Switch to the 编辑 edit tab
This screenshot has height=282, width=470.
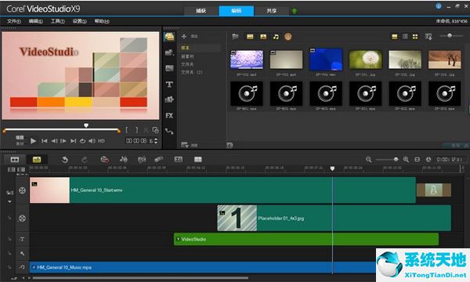click(x=237, y=11)
